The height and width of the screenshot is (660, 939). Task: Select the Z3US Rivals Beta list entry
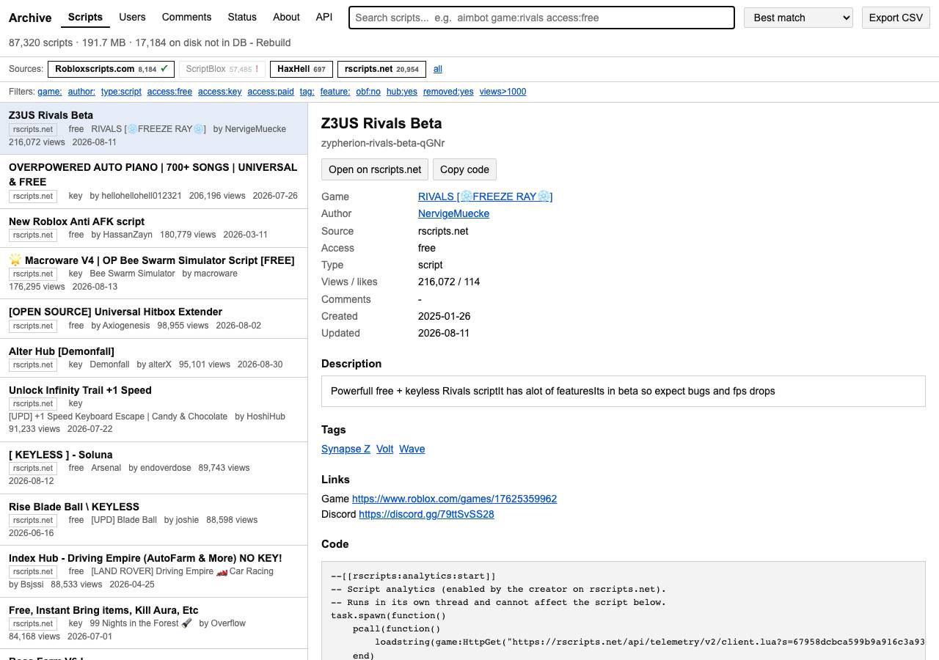(154, 128)
